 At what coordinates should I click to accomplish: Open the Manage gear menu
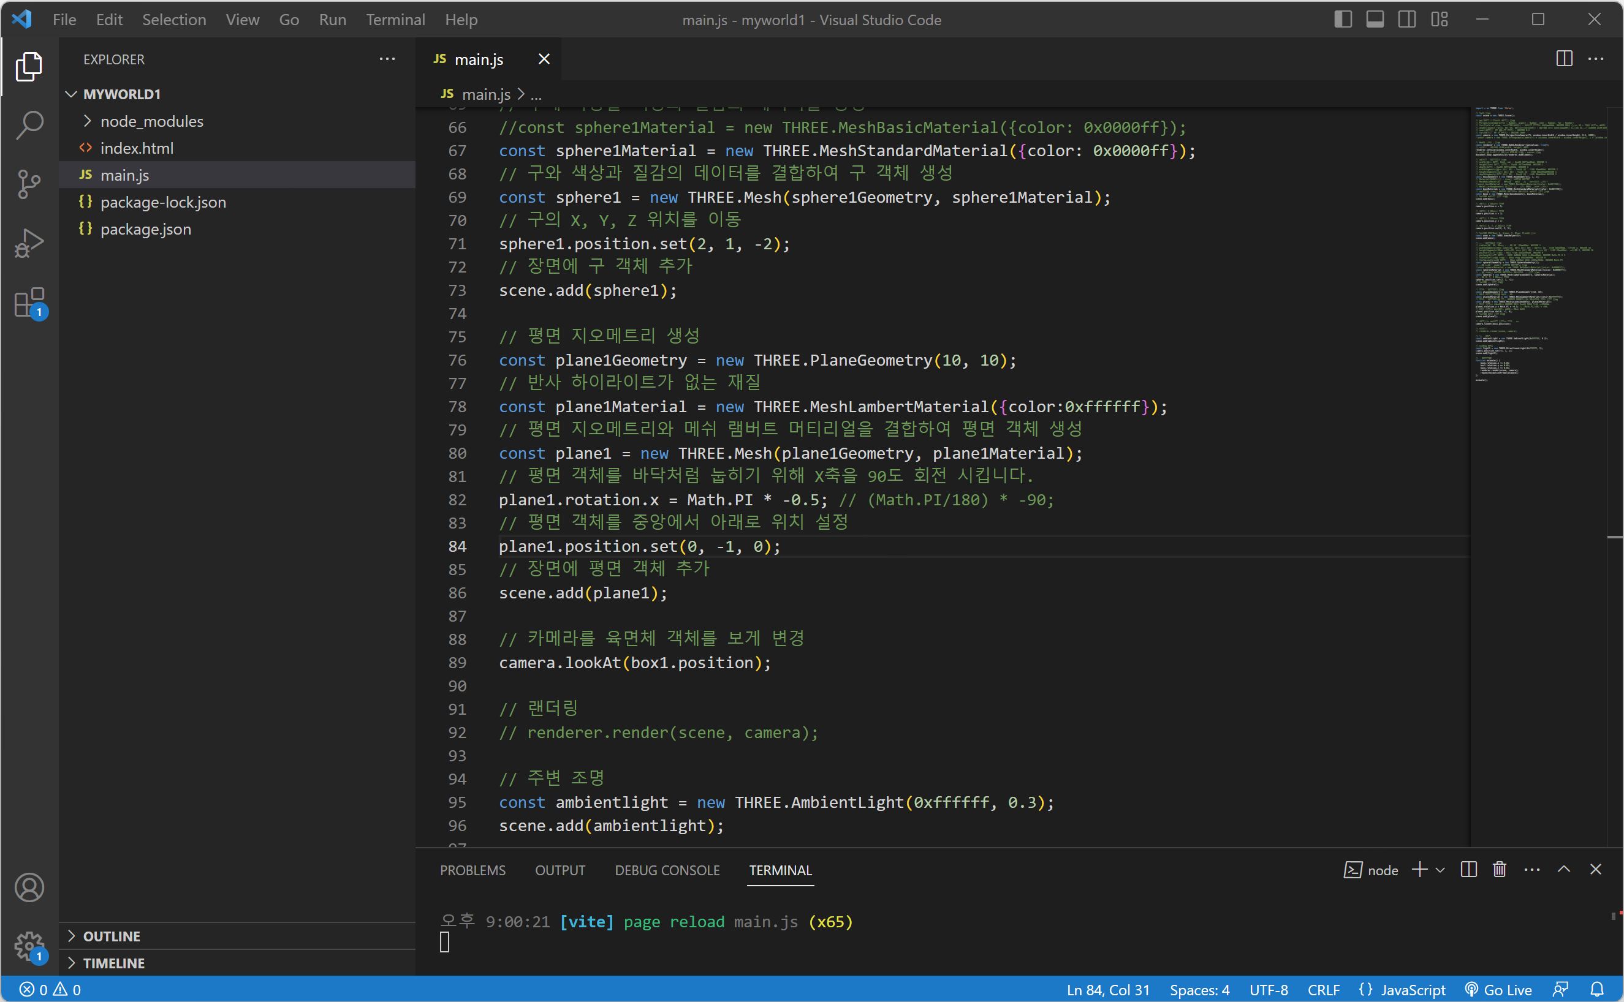point(29,946)
